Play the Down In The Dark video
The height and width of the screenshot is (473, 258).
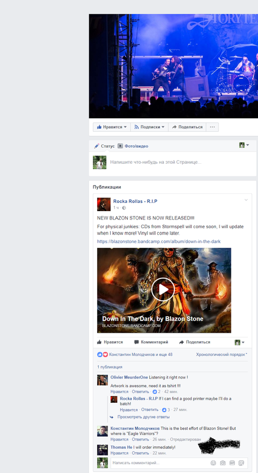pos(163,290)
